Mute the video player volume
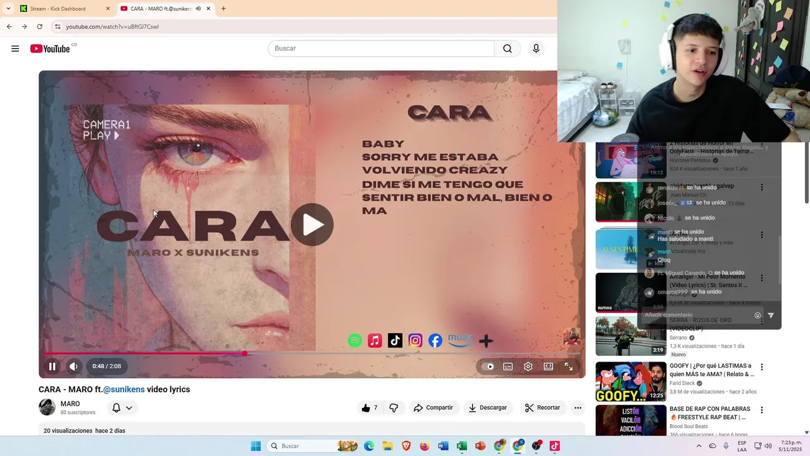This screenshot has height=456, width=810. coord(73,366)
